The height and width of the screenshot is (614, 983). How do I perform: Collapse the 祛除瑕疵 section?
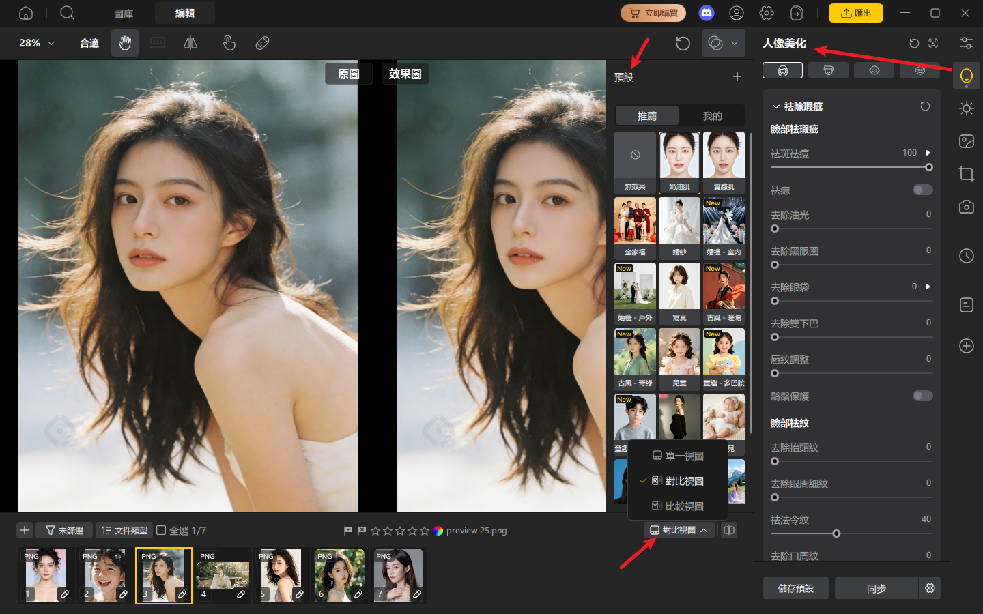[x=775, y=106]
